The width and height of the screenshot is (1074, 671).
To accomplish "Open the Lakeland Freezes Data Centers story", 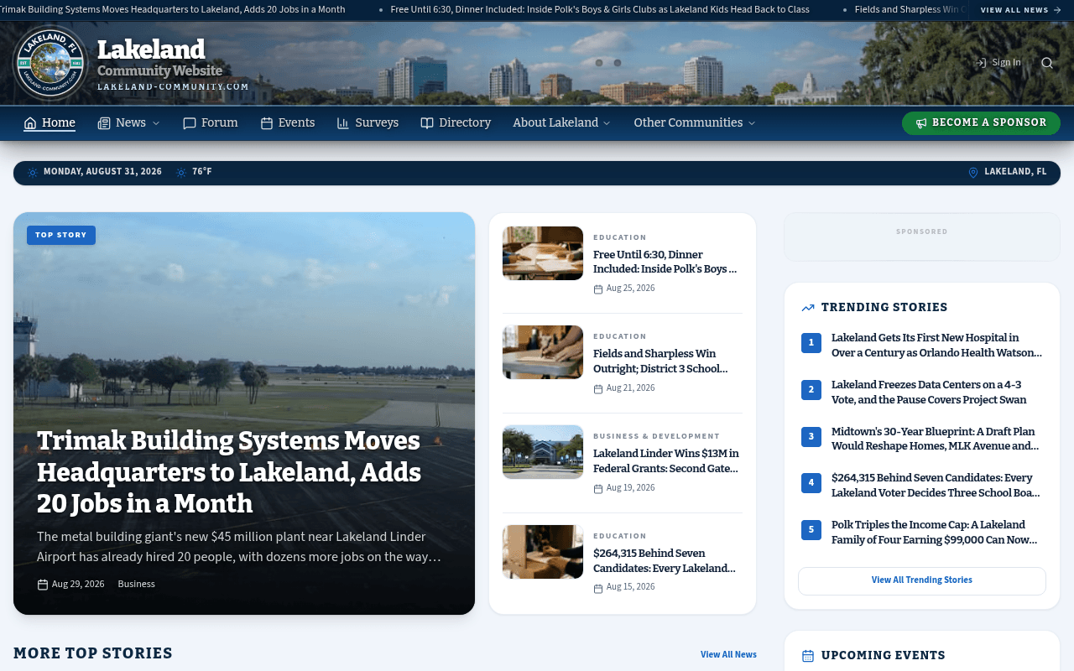I will coord(929,392).
